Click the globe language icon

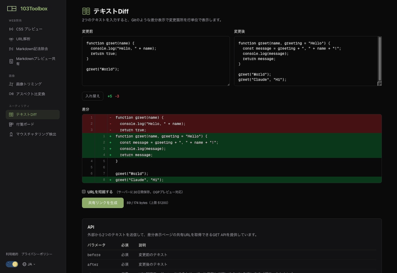click(24, 264)
